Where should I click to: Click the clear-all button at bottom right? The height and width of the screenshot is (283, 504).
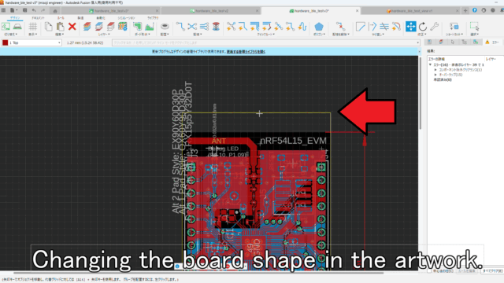coord(492,271)
